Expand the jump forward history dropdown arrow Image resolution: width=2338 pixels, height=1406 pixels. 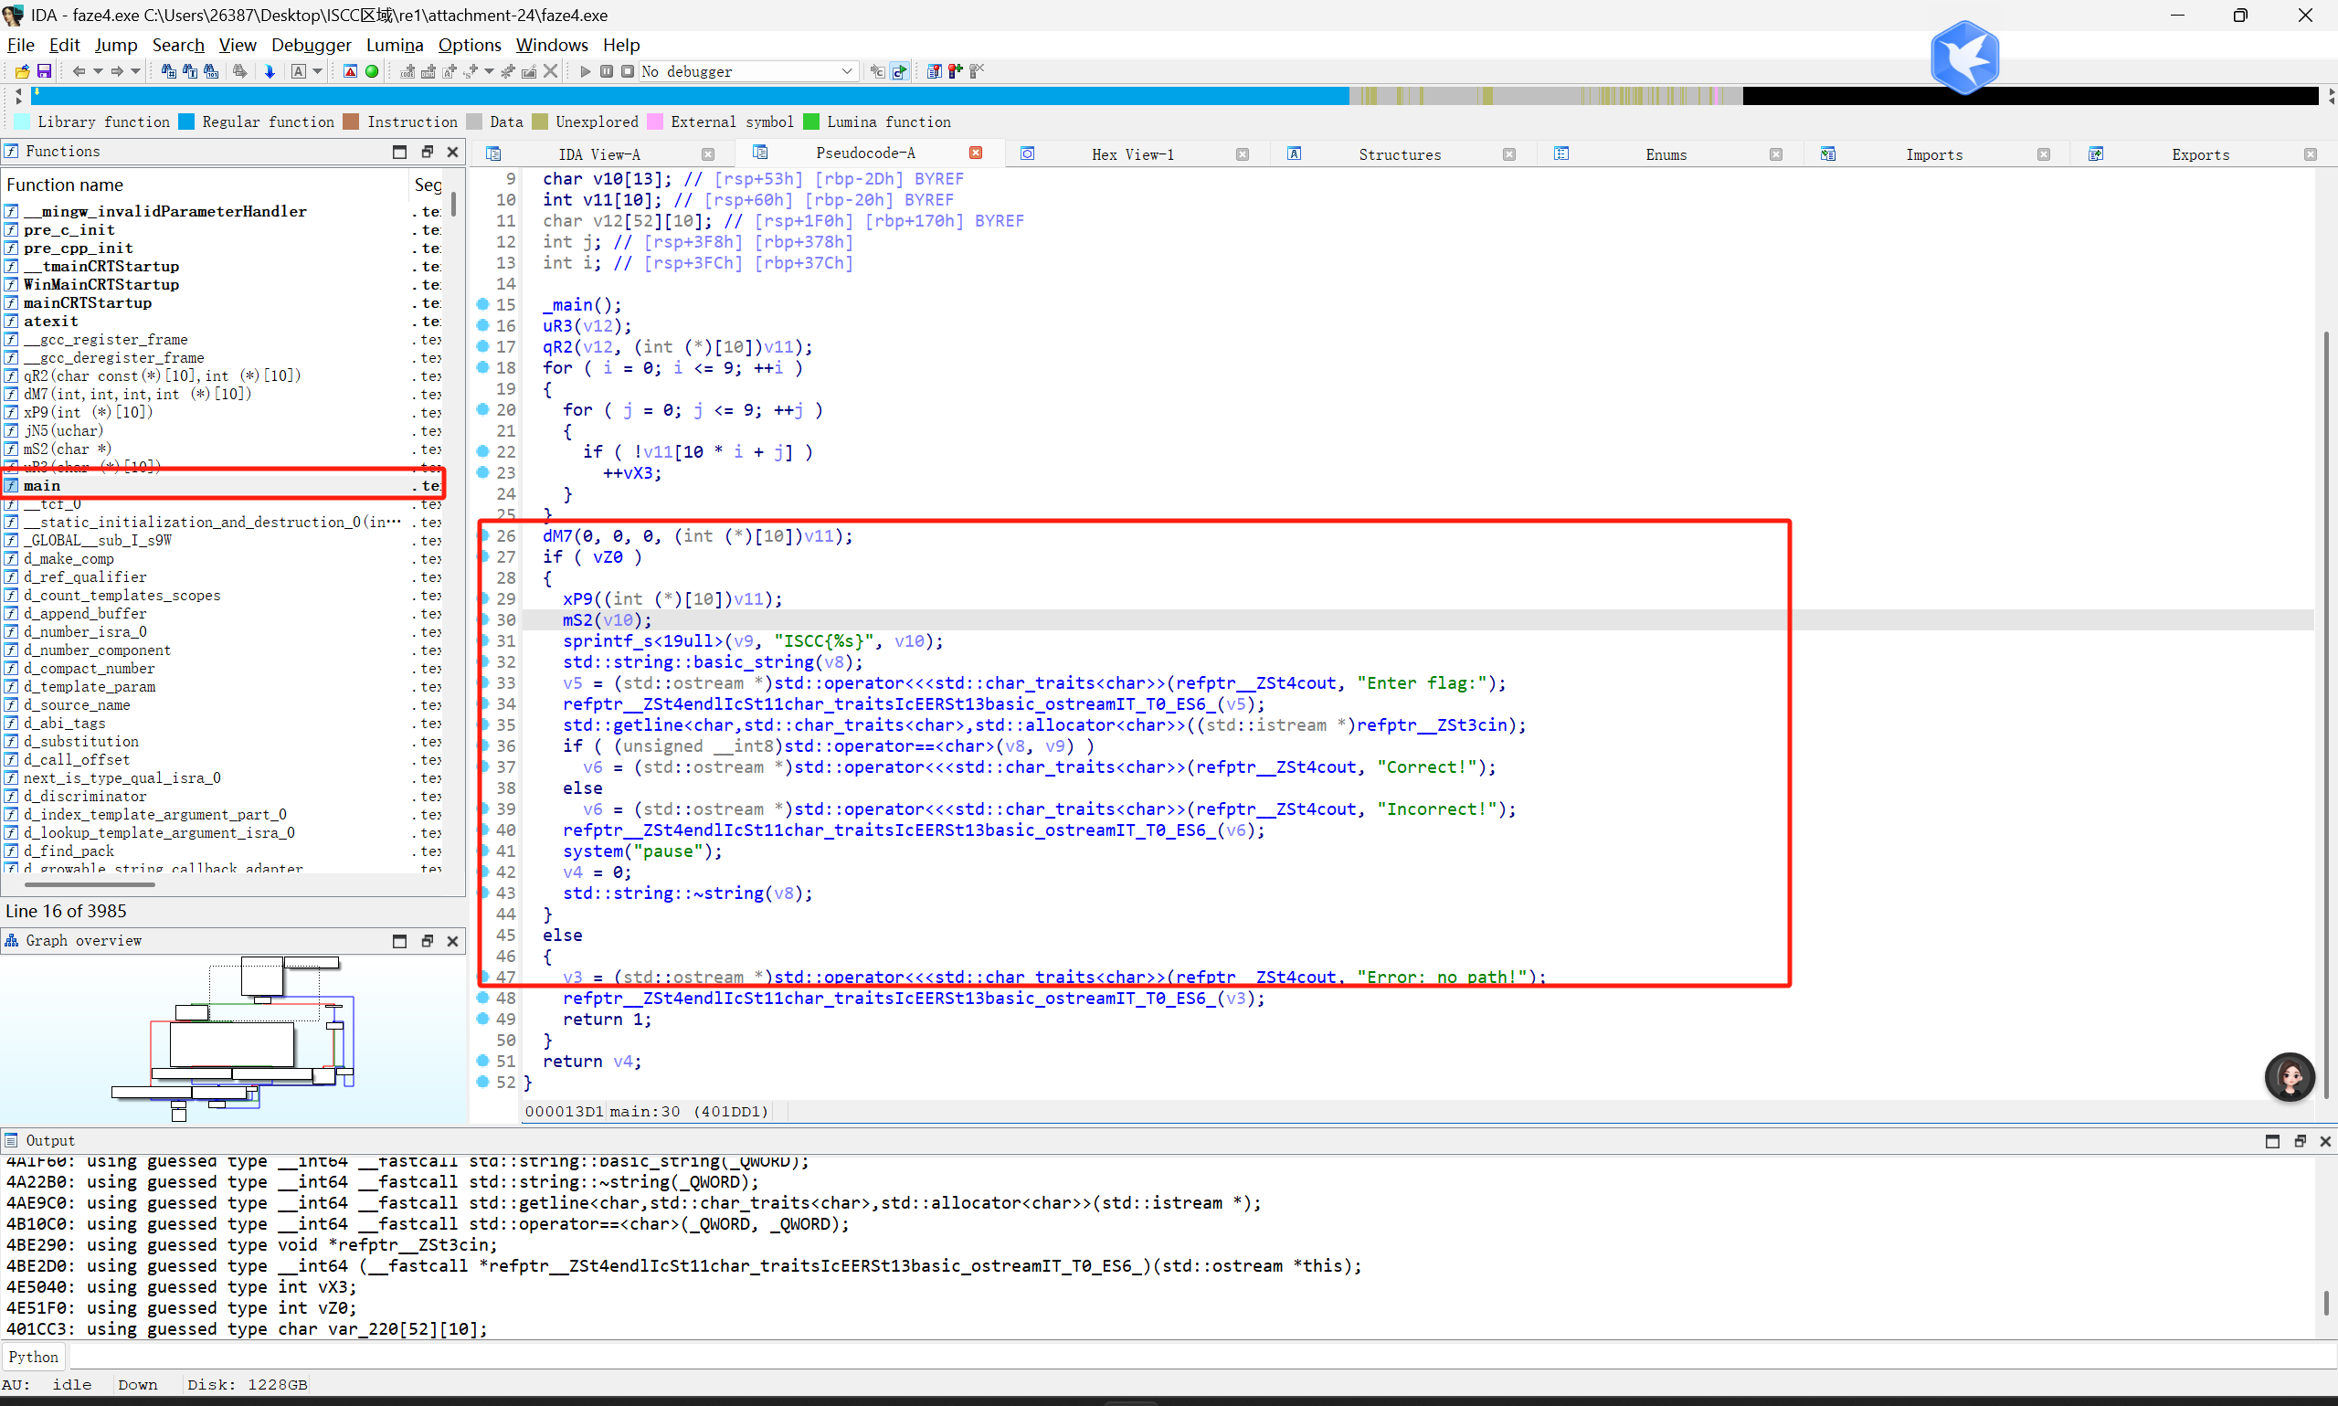click(135, 71)
